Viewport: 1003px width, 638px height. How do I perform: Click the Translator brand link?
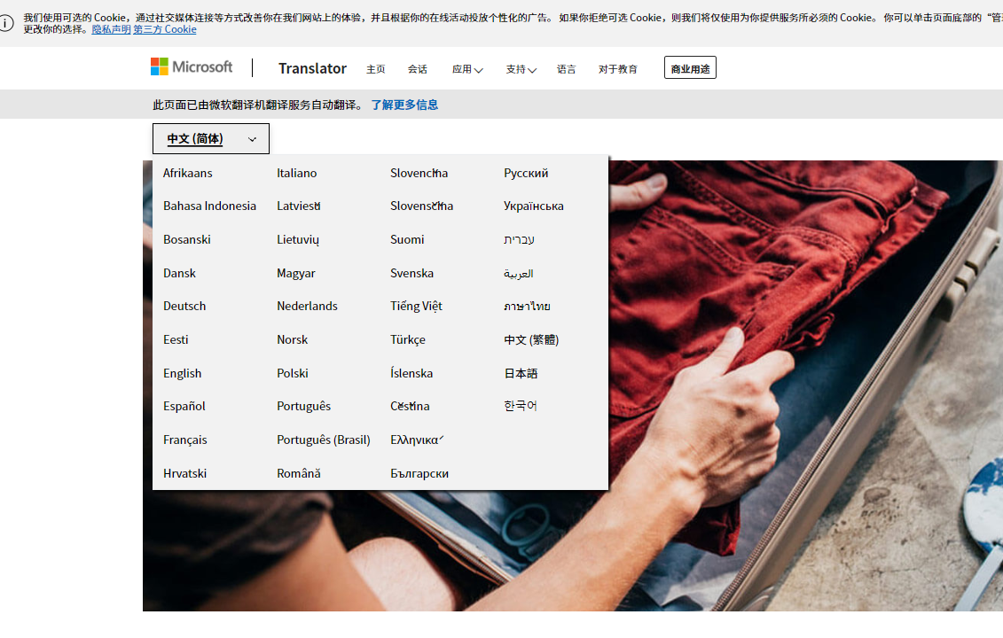point(312,68)
